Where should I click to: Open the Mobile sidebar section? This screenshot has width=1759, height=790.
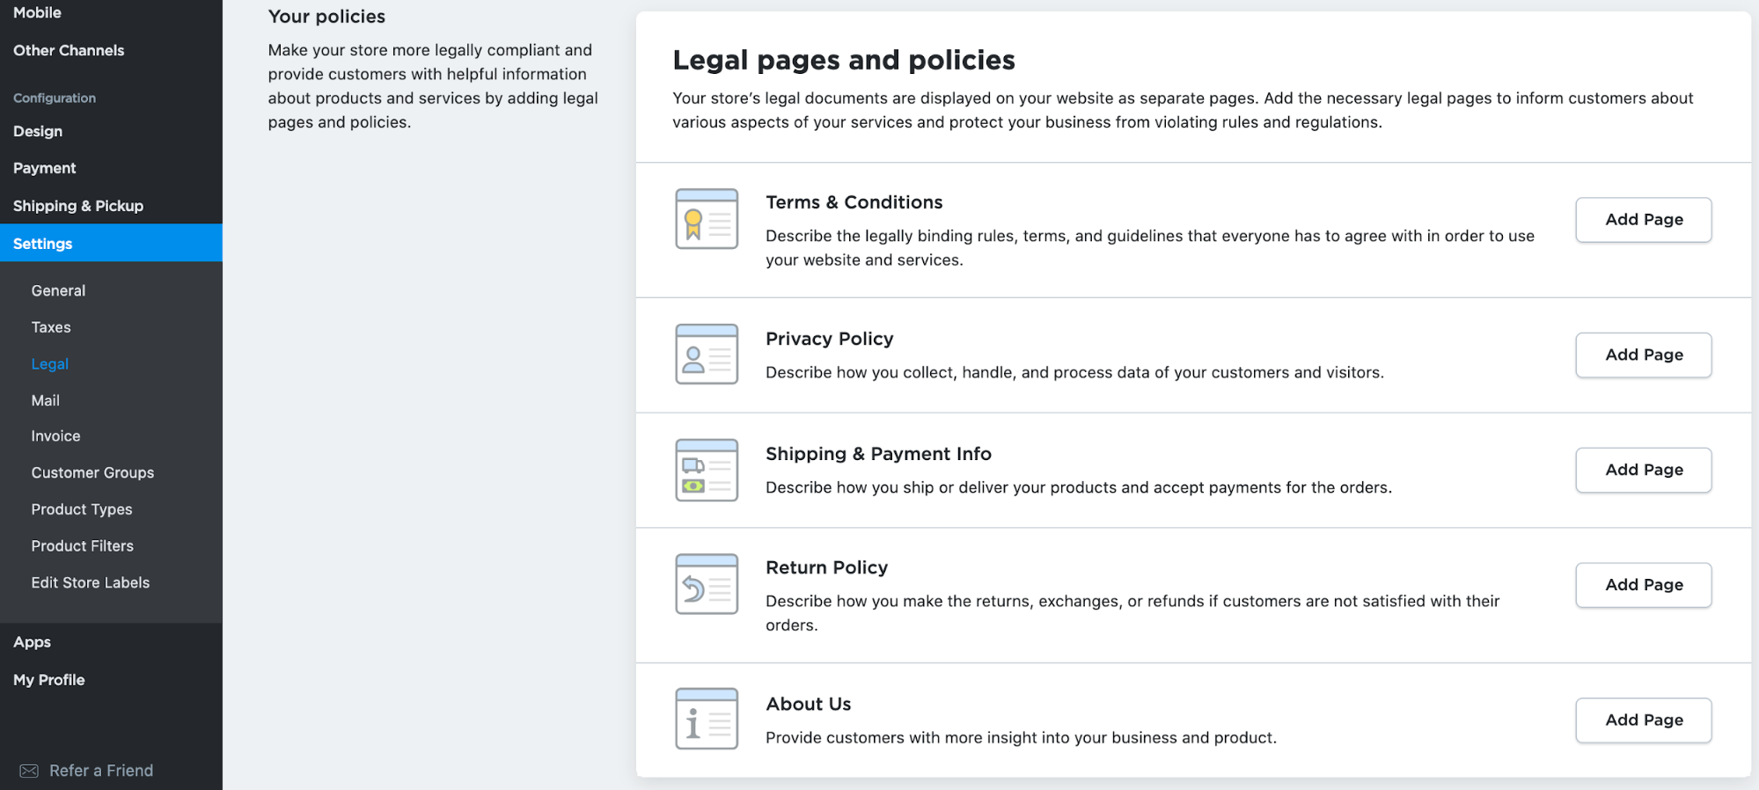click(x=37, y=12)
